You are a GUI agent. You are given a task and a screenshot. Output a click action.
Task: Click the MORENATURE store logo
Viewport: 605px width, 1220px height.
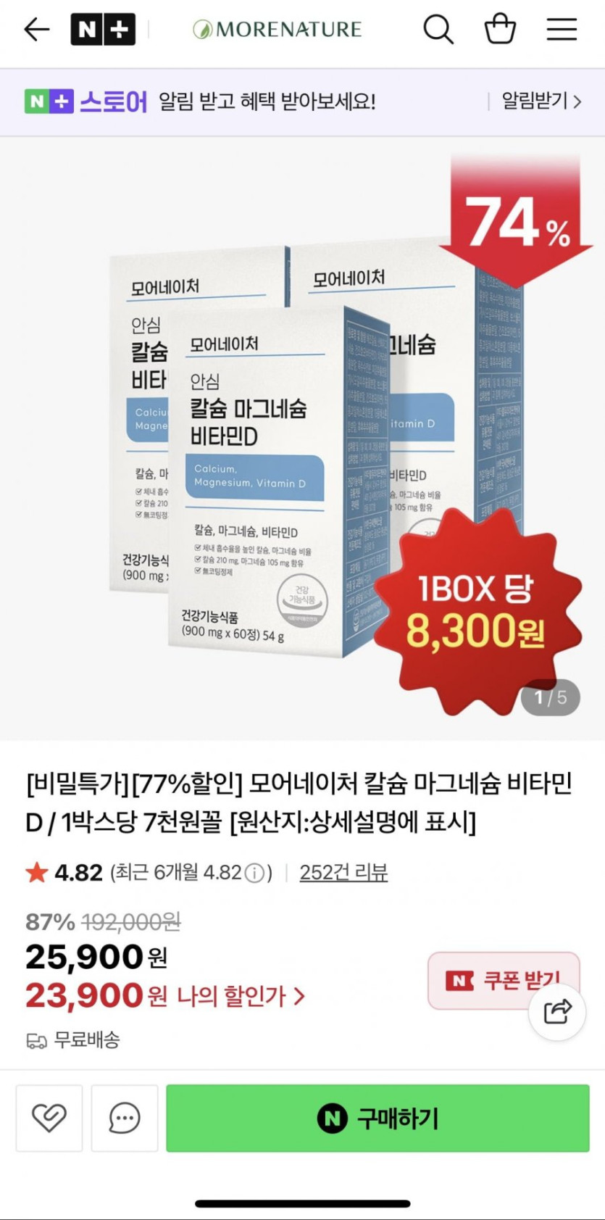pos(277,30)
